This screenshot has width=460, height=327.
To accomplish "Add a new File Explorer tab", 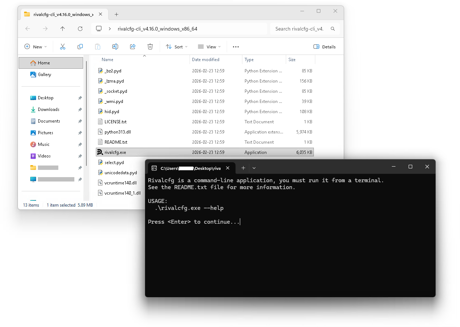I will point(116,15).
